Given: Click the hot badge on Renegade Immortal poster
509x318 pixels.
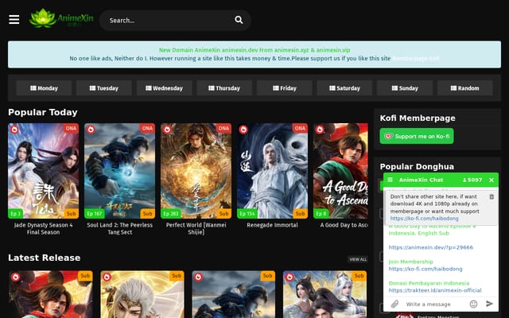Looking at the screenshot, I should click(243, 130).
